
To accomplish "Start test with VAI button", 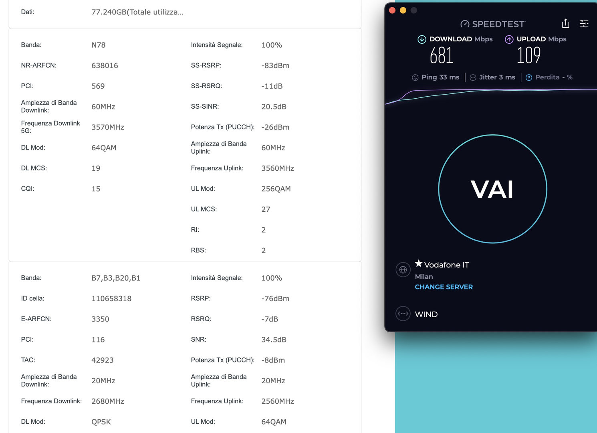I will [492, 189].
